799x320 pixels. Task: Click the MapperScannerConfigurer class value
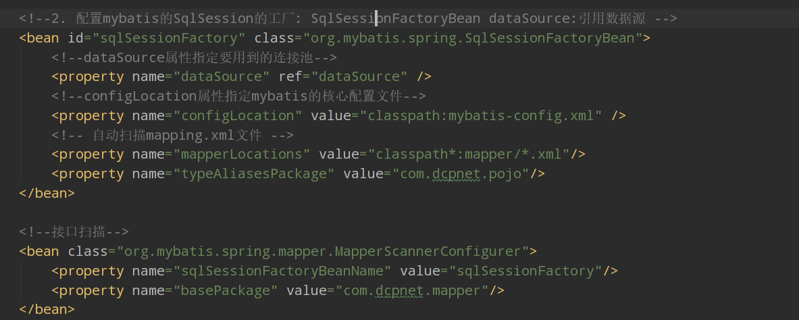pos(323,251)
